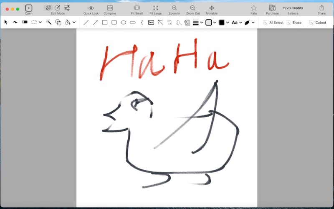Insert a Text box tool
Image resolution: width=334 pixels, height=209 pixels.
point(151,23)
